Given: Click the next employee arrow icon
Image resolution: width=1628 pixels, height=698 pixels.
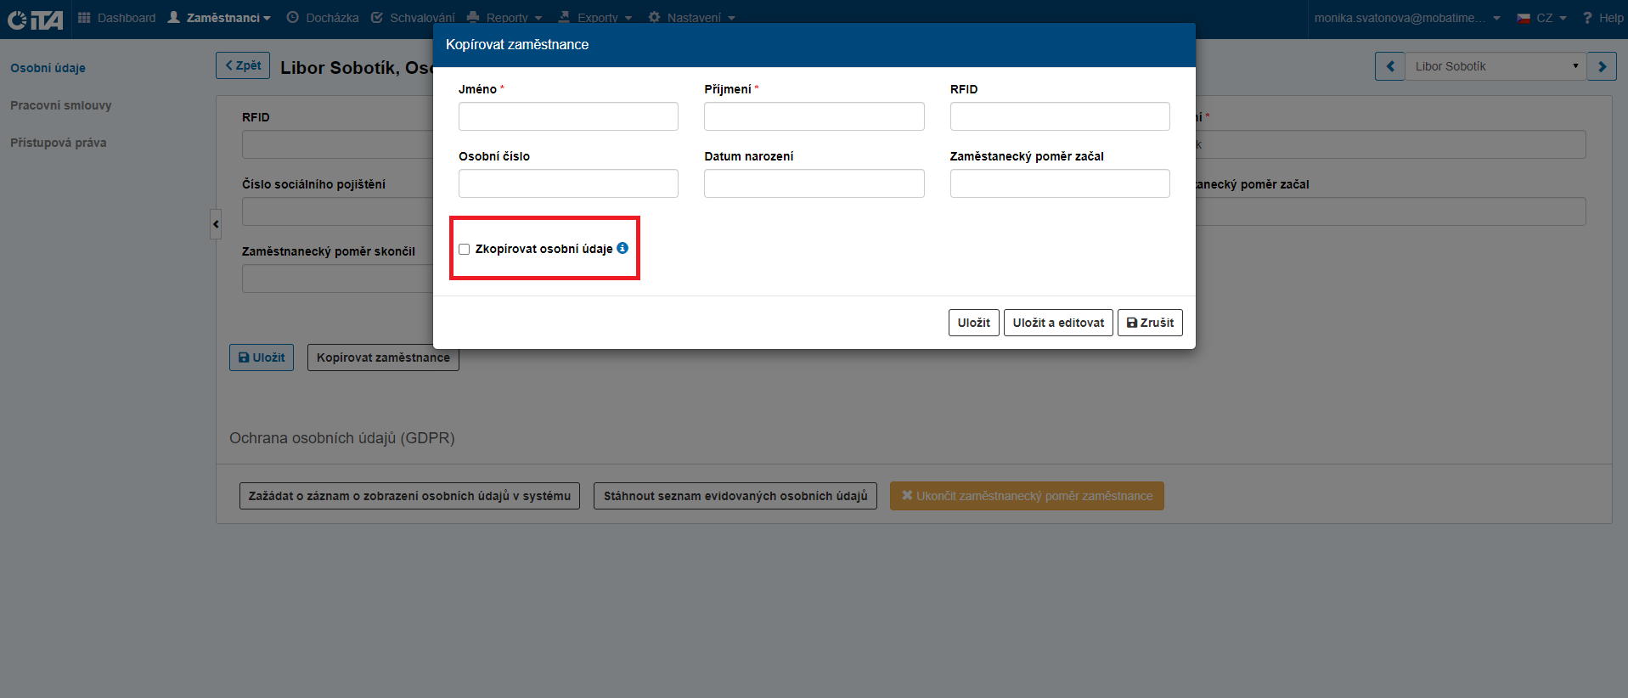Looking at the screenshot, I should coord(1602,66).
